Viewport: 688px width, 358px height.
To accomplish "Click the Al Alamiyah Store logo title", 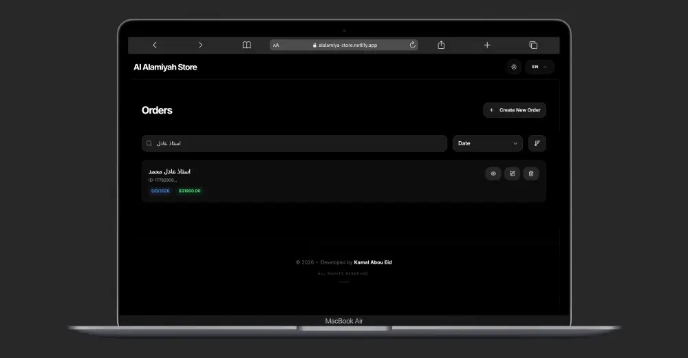I will pos(165,67).
